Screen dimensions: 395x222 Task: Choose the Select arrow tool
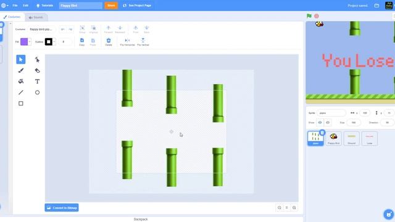(x=20, y=59)
